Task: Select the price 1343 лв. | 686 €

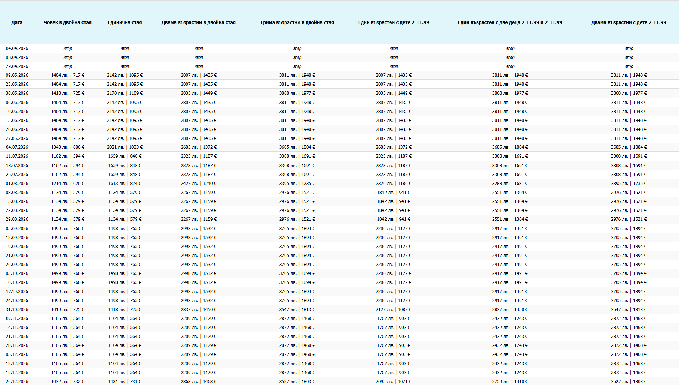Action: point(68,147)
